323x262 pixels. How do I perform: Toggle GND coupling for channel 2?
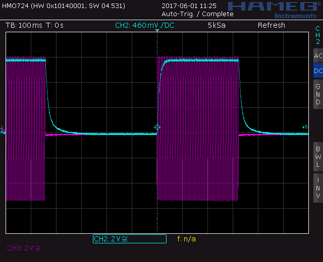pyautogui.click(x=317, y=94)
